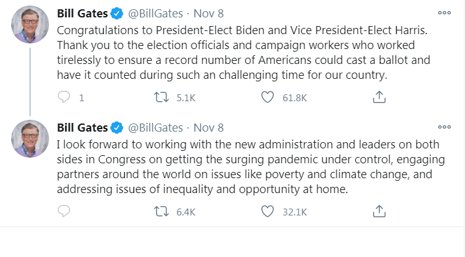Open Bill Gates avatar on second tweet
Viewport: 465px width, 257px height.
click(29, 138)
